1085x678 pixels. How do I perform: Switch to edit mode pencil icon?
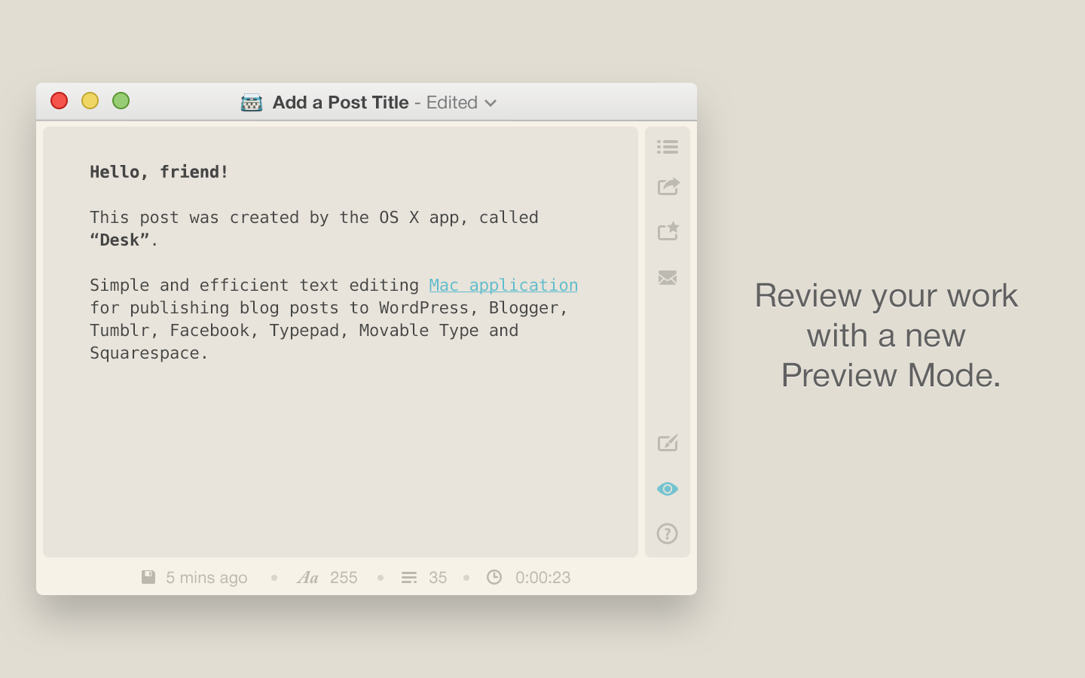click(x=668, y=443)
